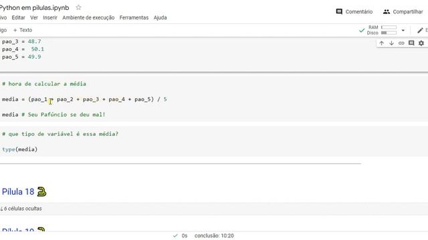Click the '# que tipo de variável' comment
The width and height of the screenshot is (428, 240).
[60, 134]
